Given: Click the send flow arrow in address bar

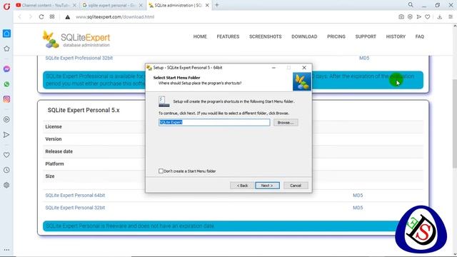Looking at the screenshot, I should 419,17.
